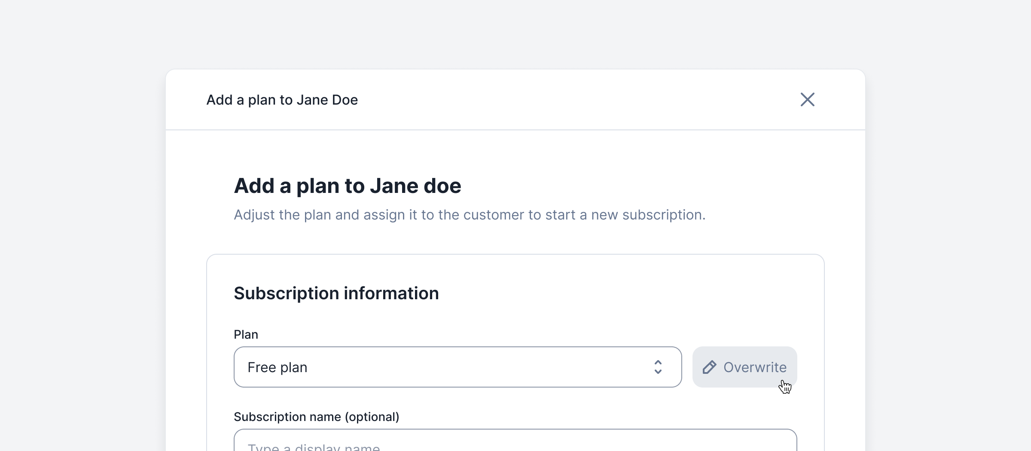Open the Free plan dropdown
1031x451 pixels.
click(458, 367)
